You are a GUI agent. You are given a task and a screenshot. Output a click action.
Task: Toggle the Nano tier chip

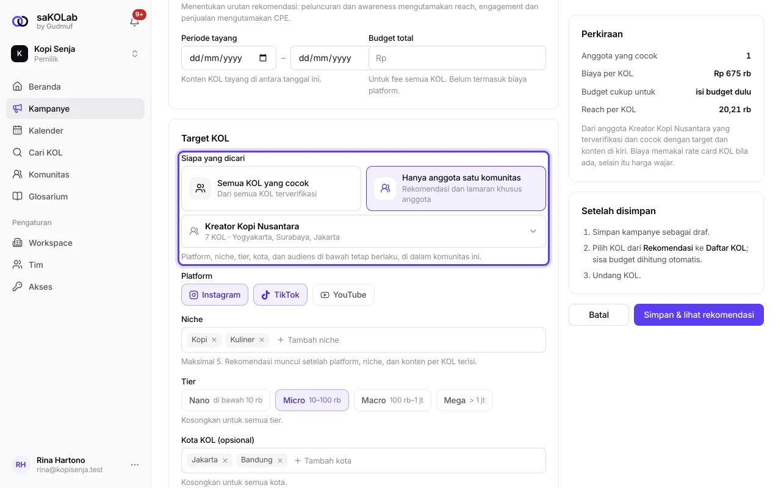click(226, 400)
